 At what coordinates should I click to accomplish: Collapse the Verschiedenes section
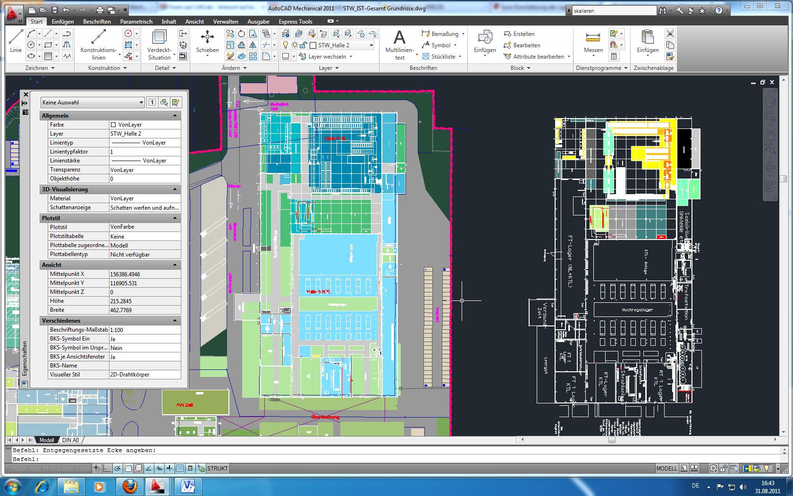coord(175,321)
